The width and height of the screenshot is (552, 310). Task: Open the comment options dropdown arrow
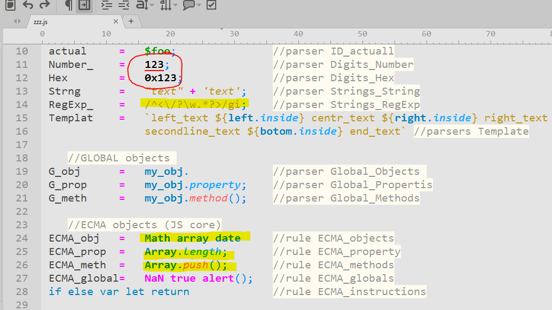tap(199, 5)
